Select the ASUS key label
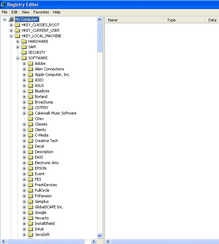The width and height of the screenshot is (219, 244). pos(39,85)
